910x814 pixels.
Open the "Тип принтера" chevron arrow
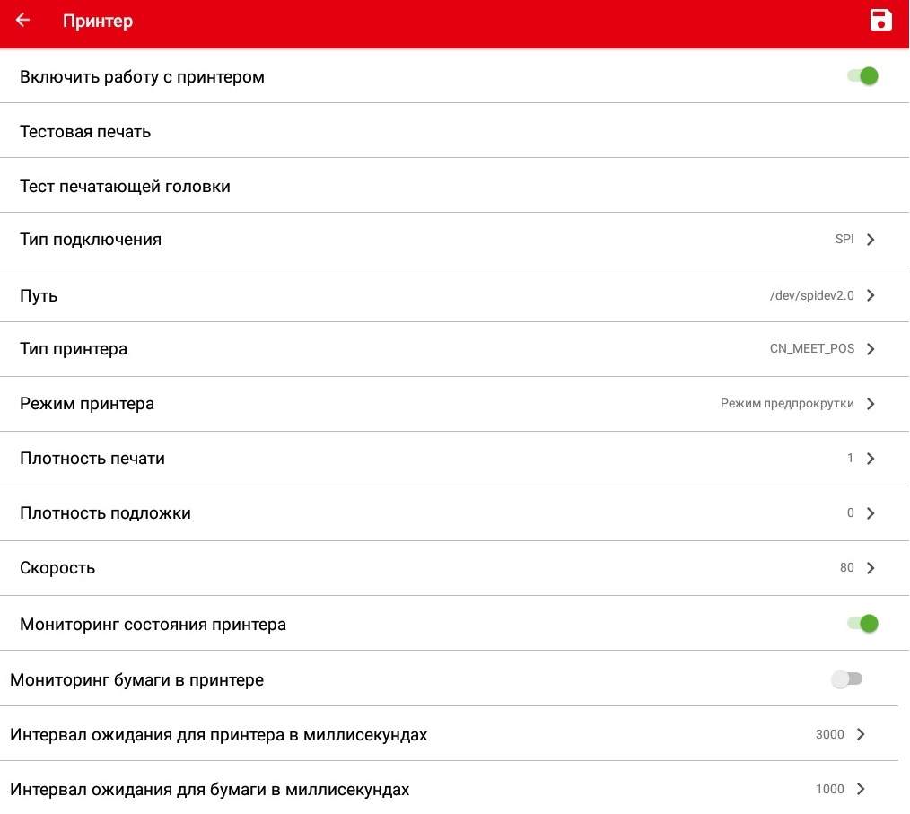[x=871, y=349]
